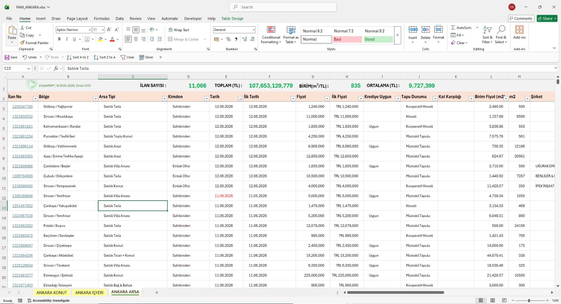Click the horizontal scrollbar thumb

[x=396, y=292]
